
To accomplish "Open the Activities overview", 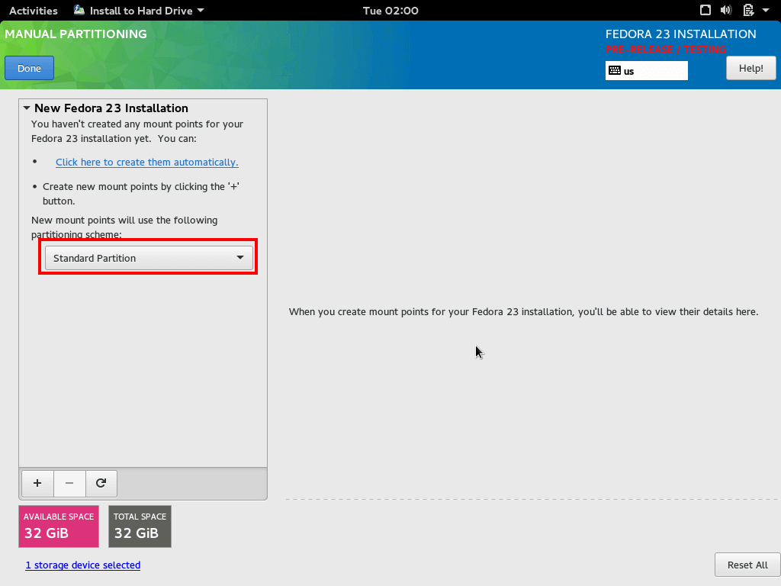I will point(34,11).
